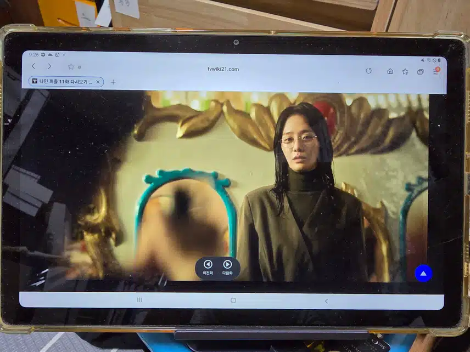The width and height of the screenshot is (470, 352).
Task: Open the bookmarks list icon
Action: click(x=405, y=71)
